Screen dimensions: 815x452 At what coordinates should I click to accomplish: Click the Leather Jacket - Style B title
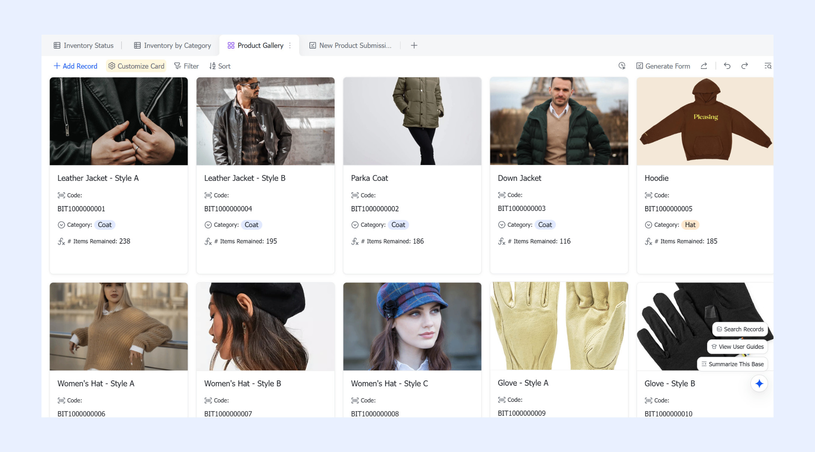(x=245, y=178)
